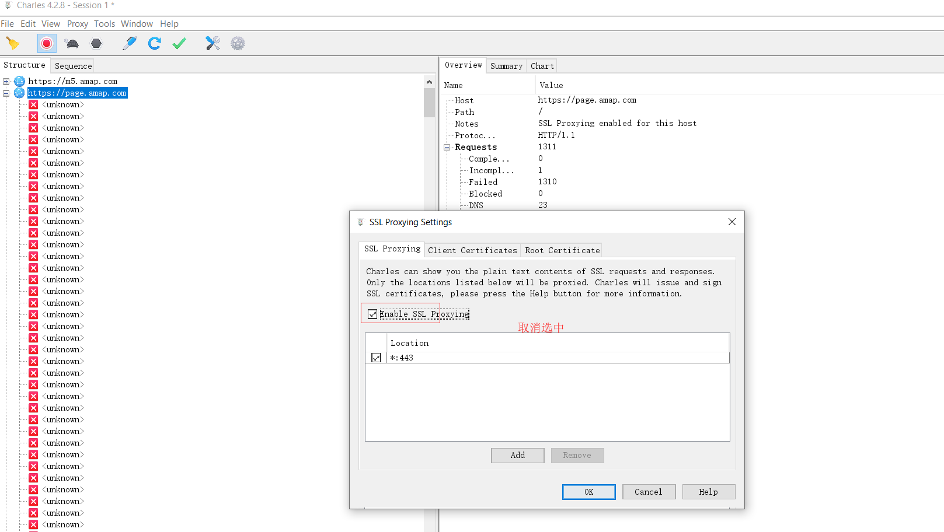
Task: Open the Window menu
Action: pos(137,24)
